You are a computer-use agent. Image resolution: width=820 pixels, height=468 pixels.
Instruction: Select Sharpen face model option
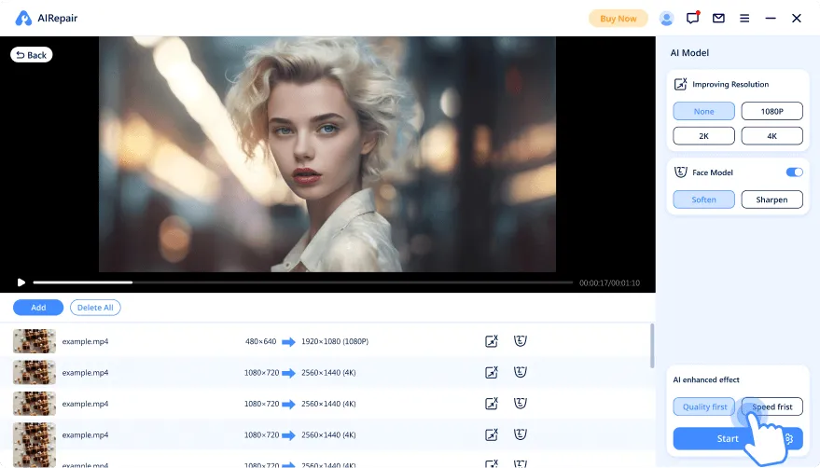pos(771,200)
